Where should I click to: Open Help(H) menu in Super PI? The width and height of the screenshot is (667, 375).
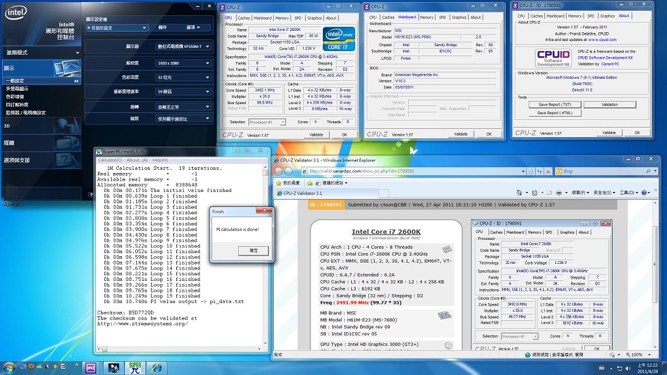(x=160, y=160)
